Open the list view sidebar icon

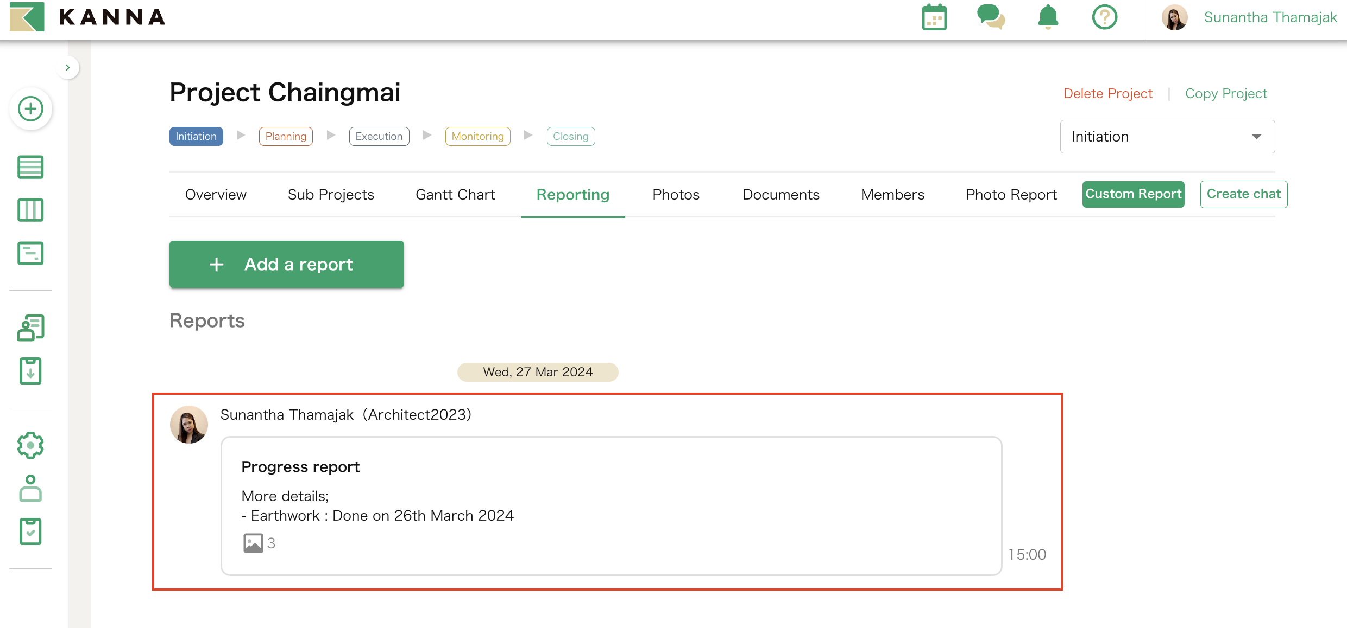[x=30, y=167]
